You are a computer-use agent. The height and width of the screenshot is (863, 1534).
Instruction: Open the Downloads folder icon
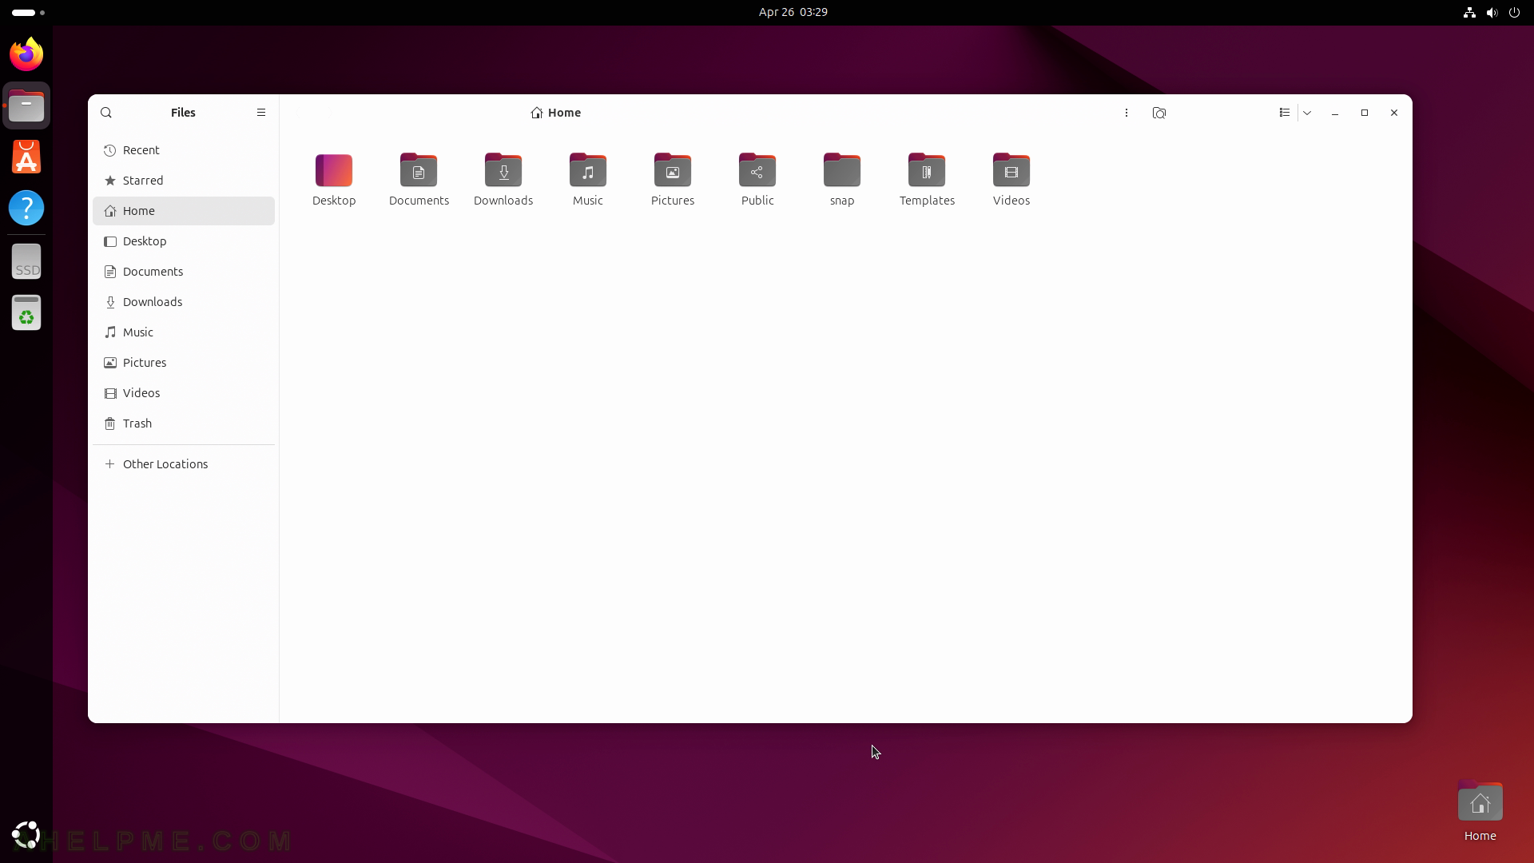tap(503, 170)
